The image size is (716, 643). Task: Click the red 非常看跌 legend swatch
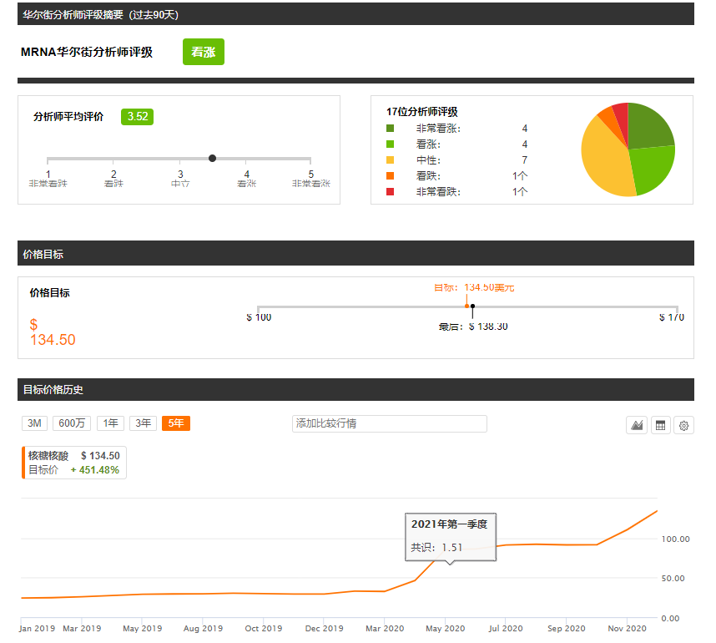pyautogui.click(x=390, y=191)
